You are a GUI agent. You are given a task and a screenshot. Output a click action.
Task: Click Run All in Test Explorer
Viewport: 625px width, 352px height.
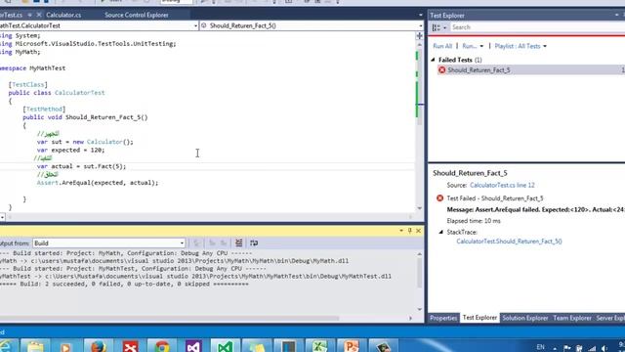442,46
